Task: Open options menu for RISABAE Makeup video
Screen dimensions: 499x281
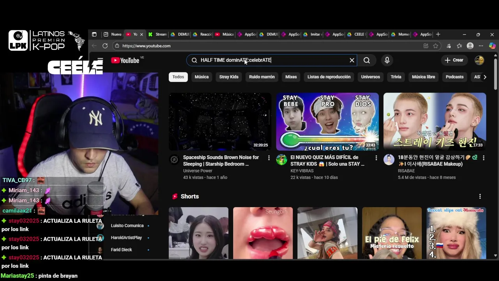Action: click(483, 158)
